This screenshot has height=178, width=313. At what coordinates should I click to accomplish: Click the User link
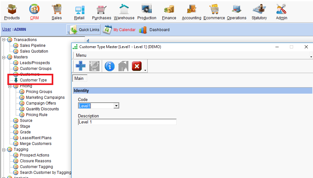pos(6,29)
